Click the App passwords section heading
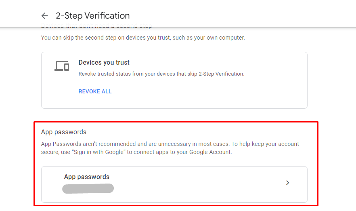 (64, 132)
